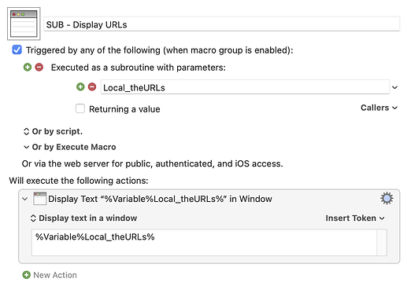
Task: Open the 'Or by script.' popup selector
Action: coord(53,131)
